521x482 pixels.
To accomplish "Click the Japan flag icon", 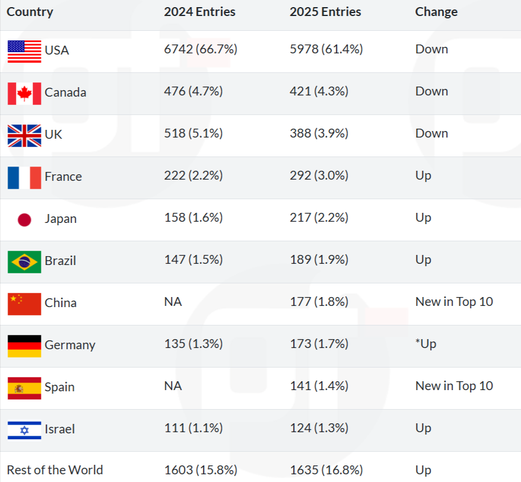I will [x=24, y=219].
